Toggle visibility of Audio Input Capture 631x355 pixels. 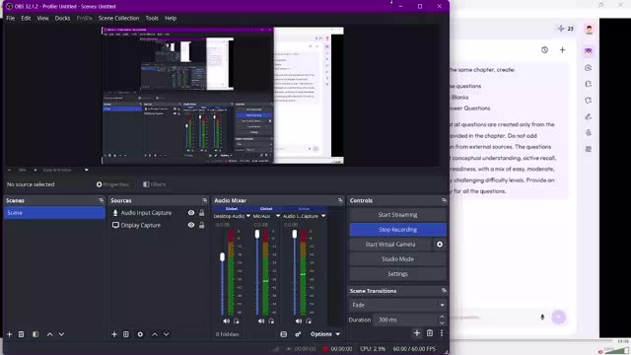191,213
